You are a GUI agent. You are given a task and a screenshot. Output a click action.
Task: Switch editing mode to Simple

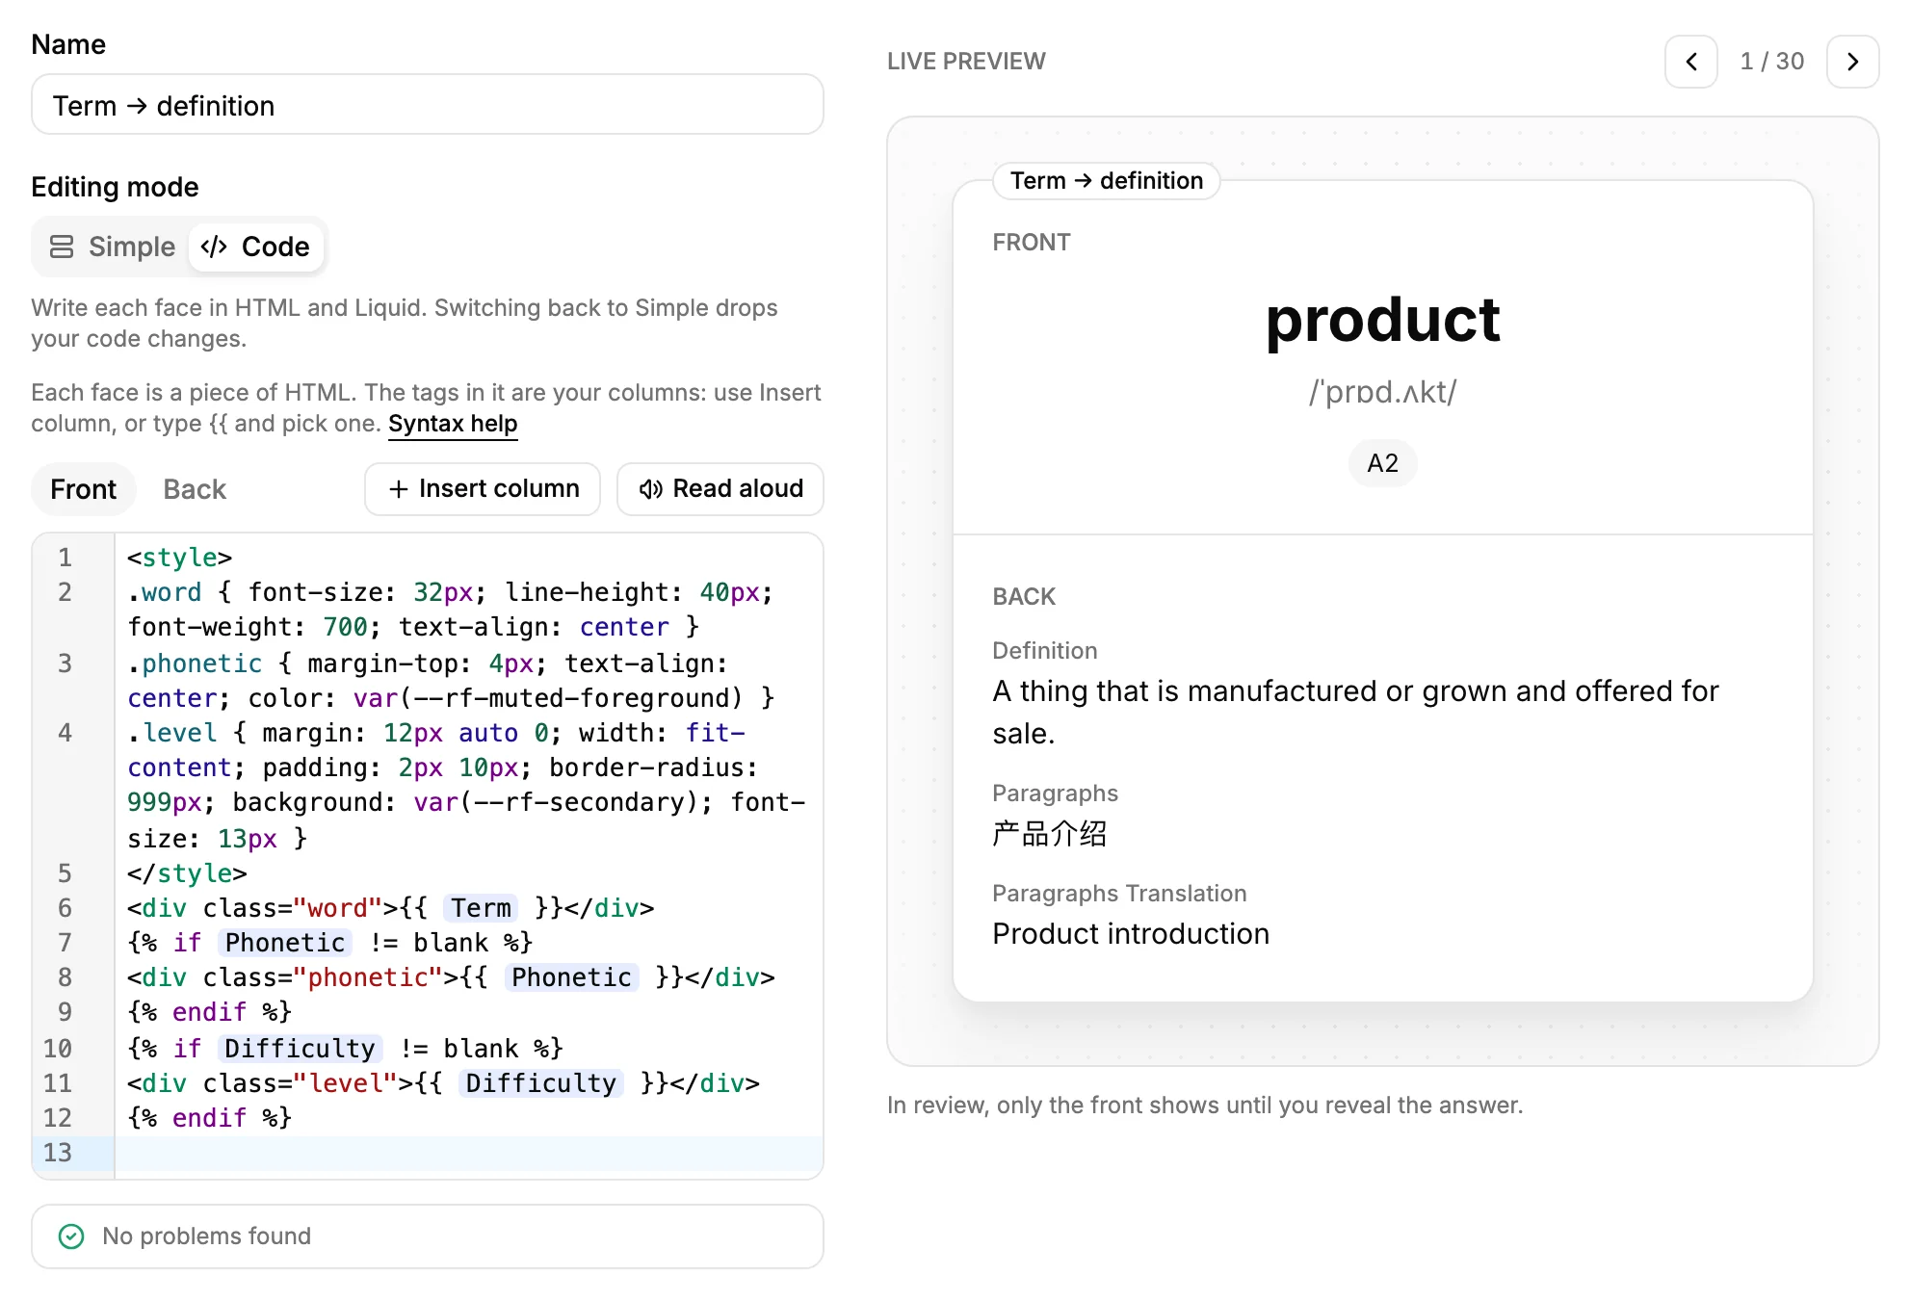pyautogui.click(x=113, y=247)
